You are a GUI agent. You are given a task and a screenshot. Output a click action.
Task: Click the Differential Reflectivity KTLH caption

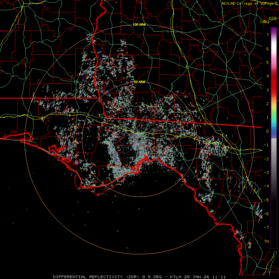tap(139, 277)
